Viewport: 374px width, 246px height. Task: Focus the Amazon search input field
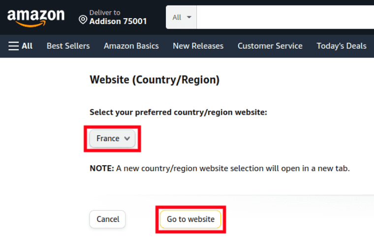pyautogui.click(x=285, y=17)
